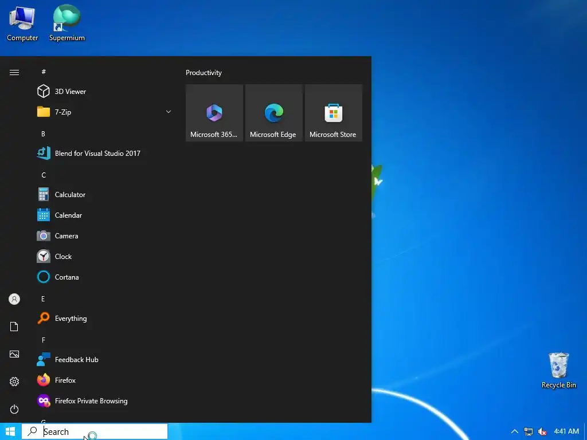Open the Calendar app

[x=103, y=215]
